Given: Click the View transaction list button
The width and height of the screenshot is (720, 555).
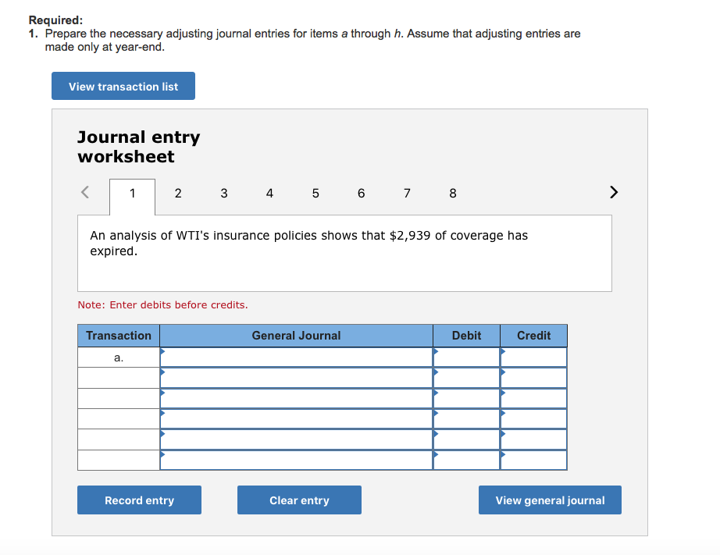Looking at the screenshot, I should [123, 86].
